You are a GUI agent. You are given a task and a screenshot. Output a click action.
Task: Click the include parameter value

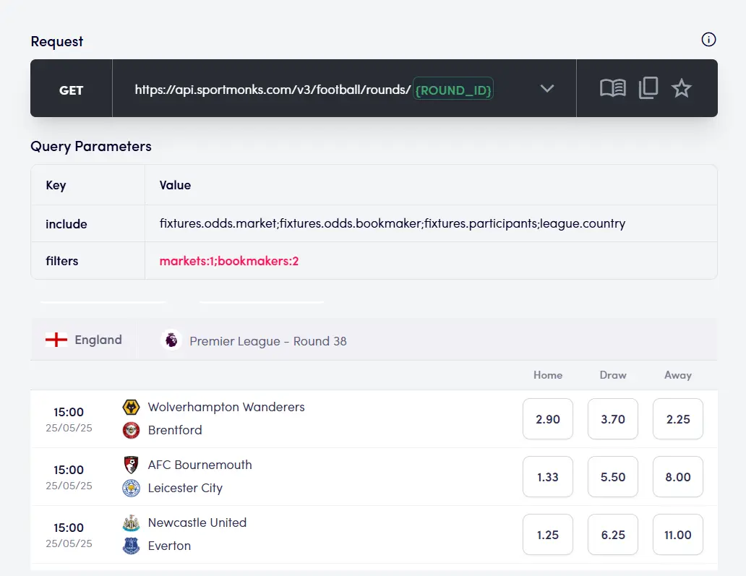(x=393, y=223)
